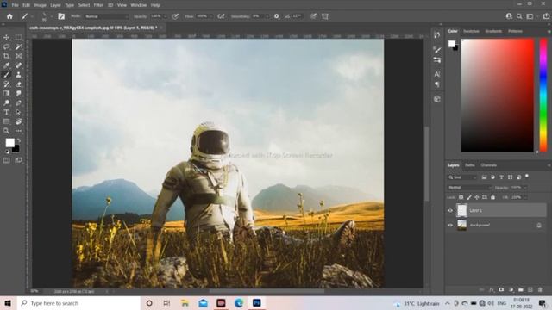This screenshot has width=552, height=310.
Task: Open the Filter menu
Action: [x=98, y=5]
